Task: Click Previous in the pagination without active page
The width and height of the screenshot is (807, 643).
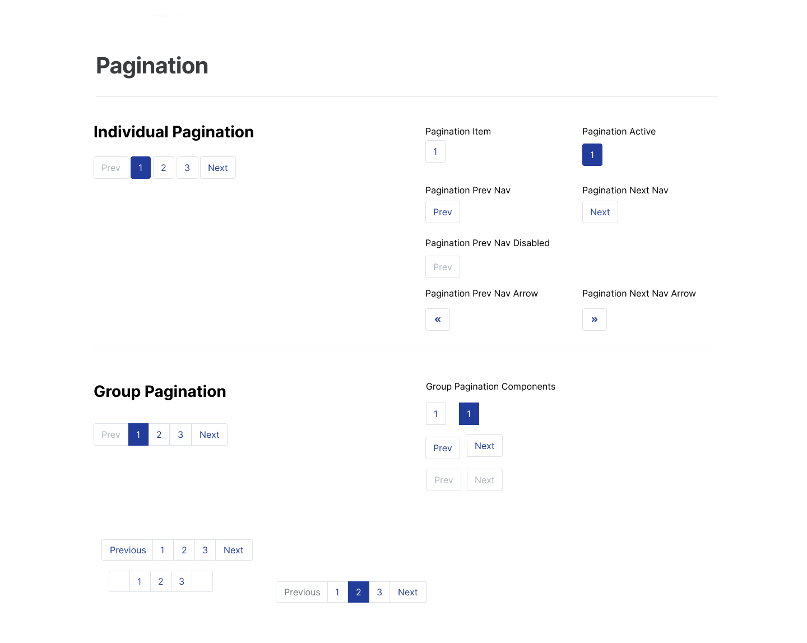Action: coord(128,550)
